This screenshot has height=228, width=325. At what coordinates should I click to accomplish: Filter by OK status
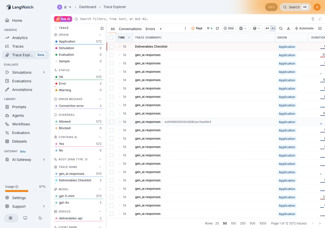click(x=78, y=77)
